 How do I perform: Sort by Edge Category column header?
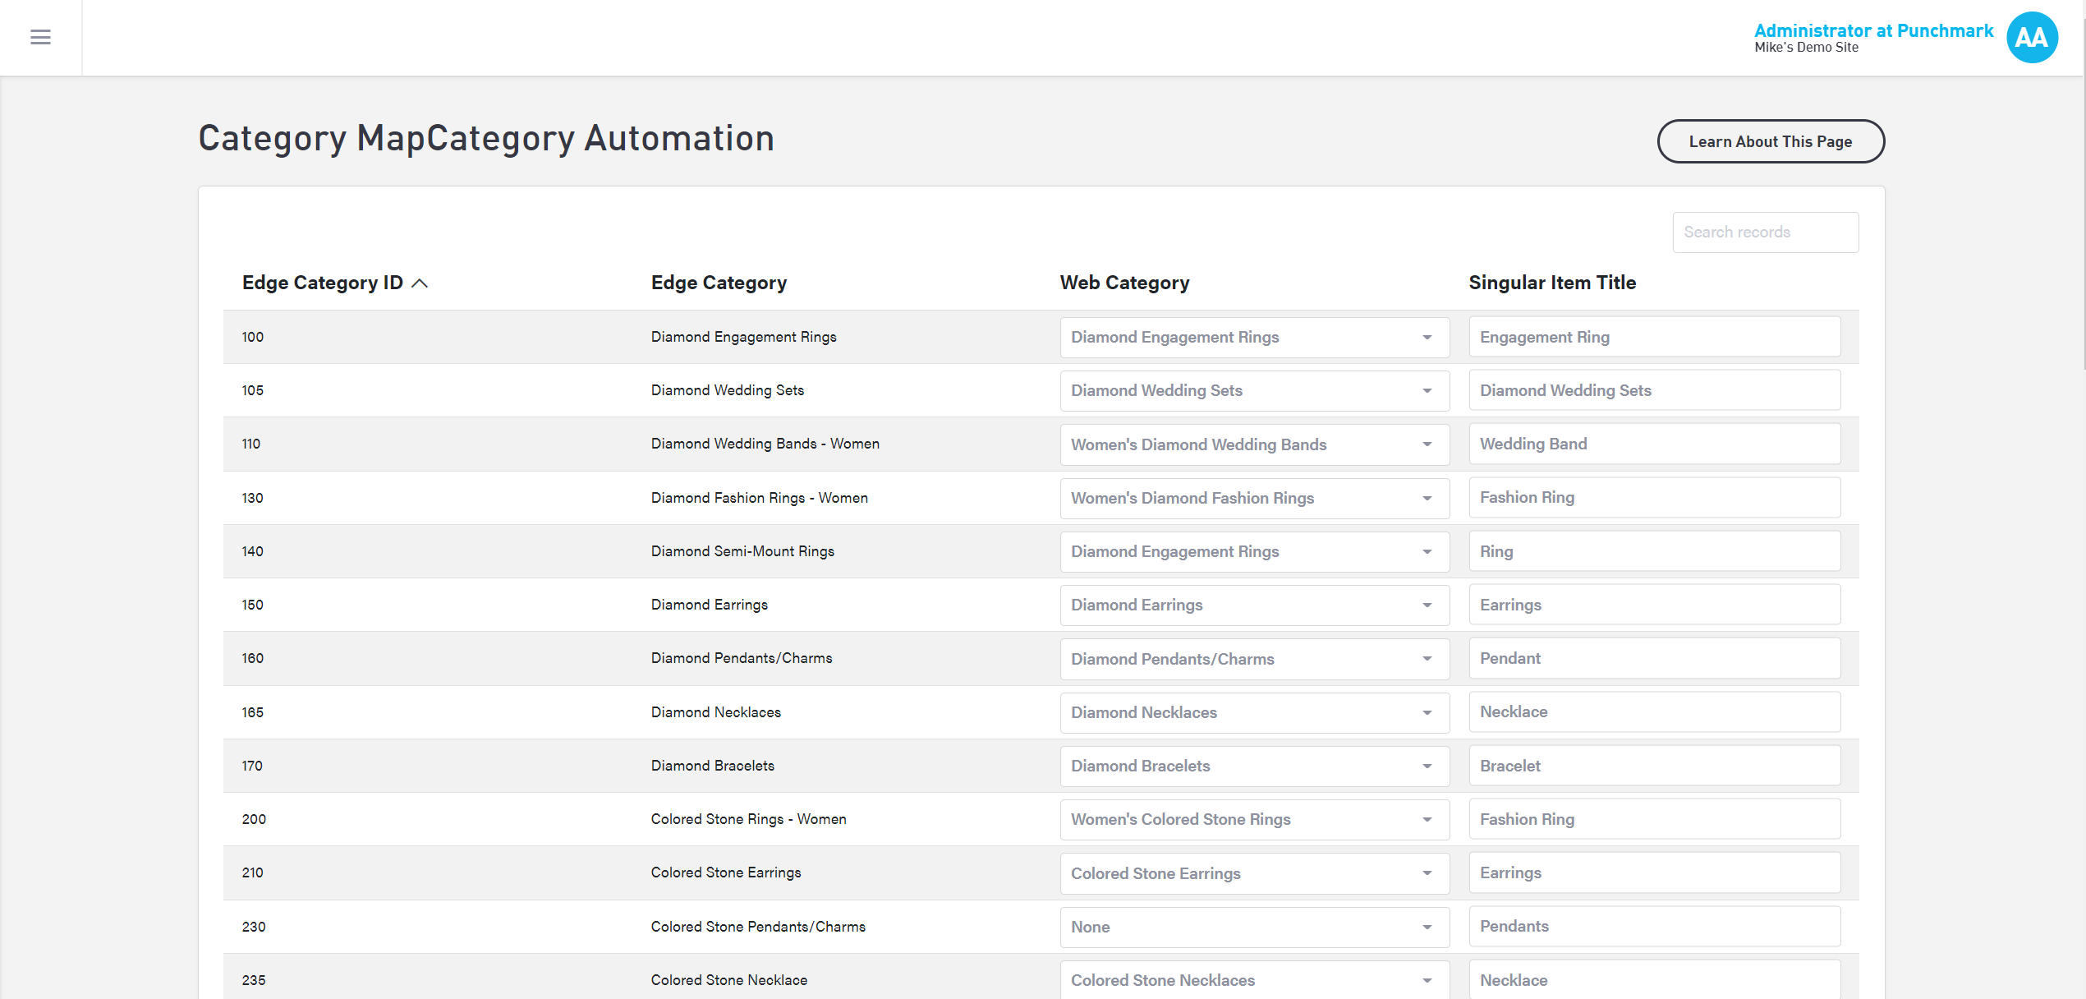(719, 283)
